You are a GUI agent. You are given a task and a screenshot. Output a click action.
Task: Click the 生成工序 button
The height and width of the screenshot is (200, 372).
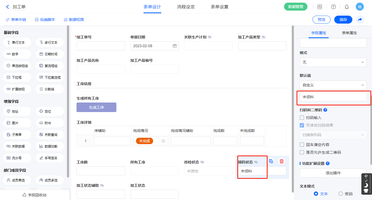coord(96,107)
